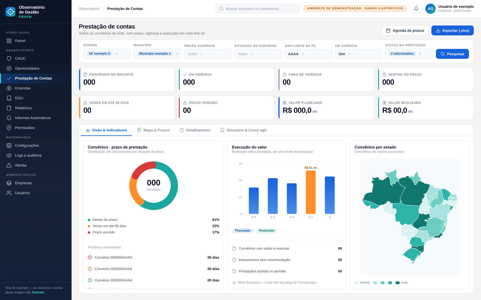Switch to Visão & Indicadores tab

(x=106, y=130)
